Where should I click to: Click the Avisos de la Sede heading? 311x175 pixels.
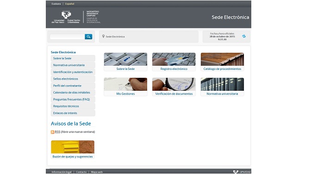pyautogui.click(x=71, y=124)
